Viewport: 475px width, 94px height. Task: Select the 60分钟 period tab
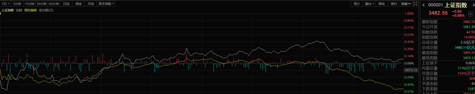54,4
